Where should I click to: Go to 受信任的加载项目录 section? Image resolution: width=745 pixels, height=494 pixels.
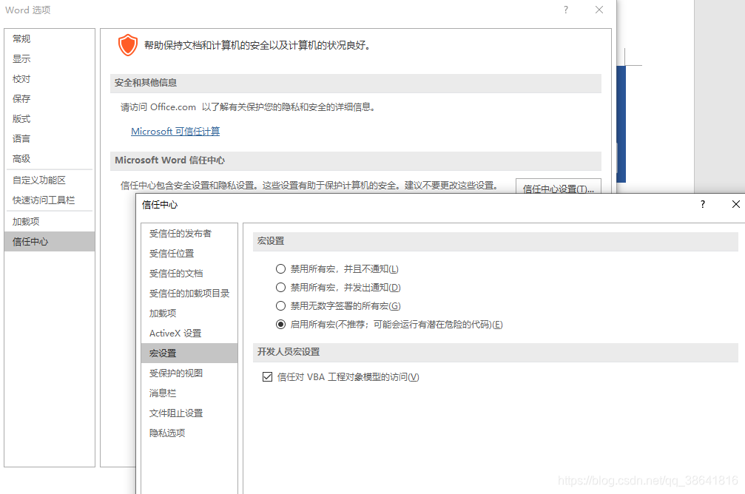[189, 294]
